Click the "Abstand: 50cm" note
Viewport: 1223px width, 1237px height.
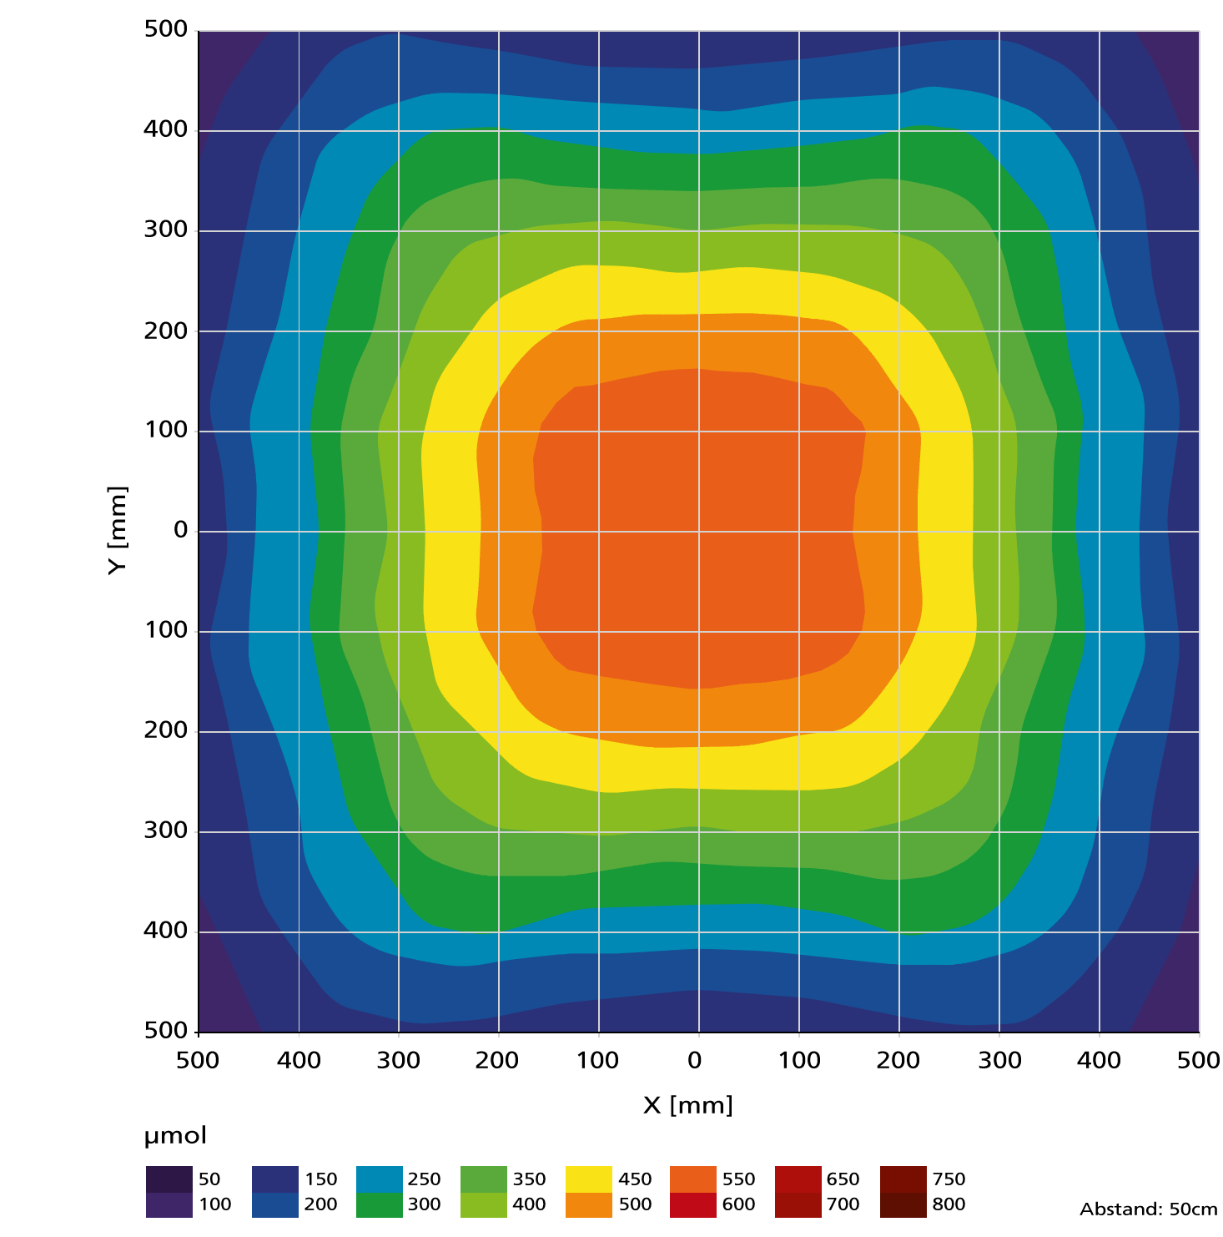click(1149, 1209)
